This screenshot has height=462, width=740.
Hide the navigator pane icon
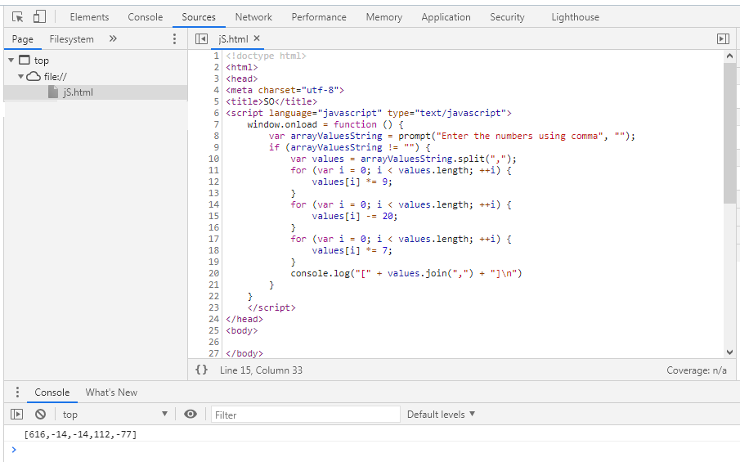(201, 38)
